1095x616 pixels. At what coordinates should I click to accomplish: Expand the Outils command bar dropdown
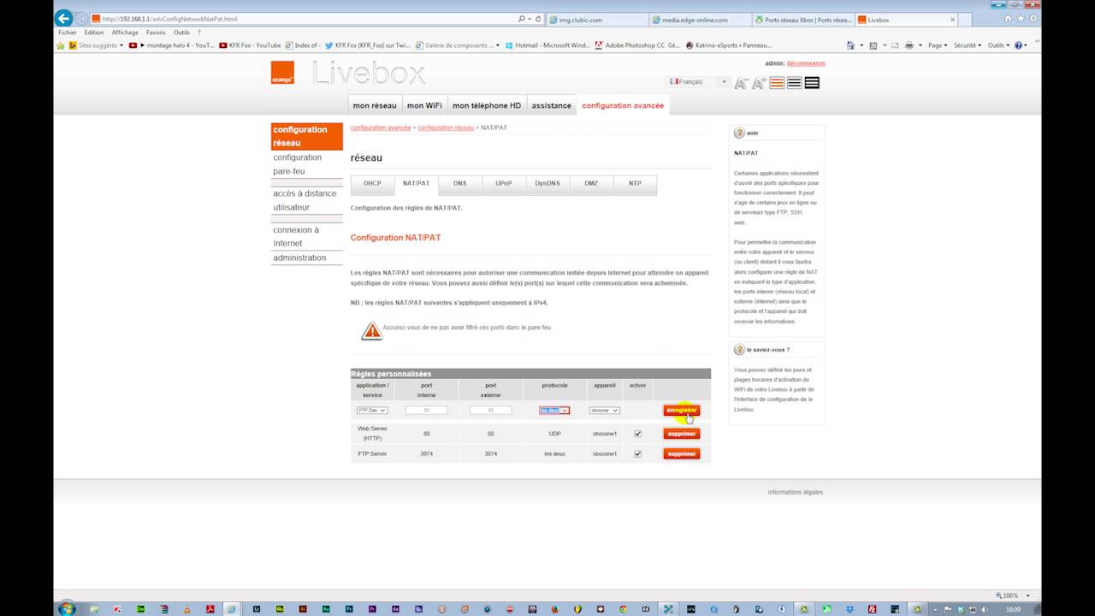pos(998,45)
